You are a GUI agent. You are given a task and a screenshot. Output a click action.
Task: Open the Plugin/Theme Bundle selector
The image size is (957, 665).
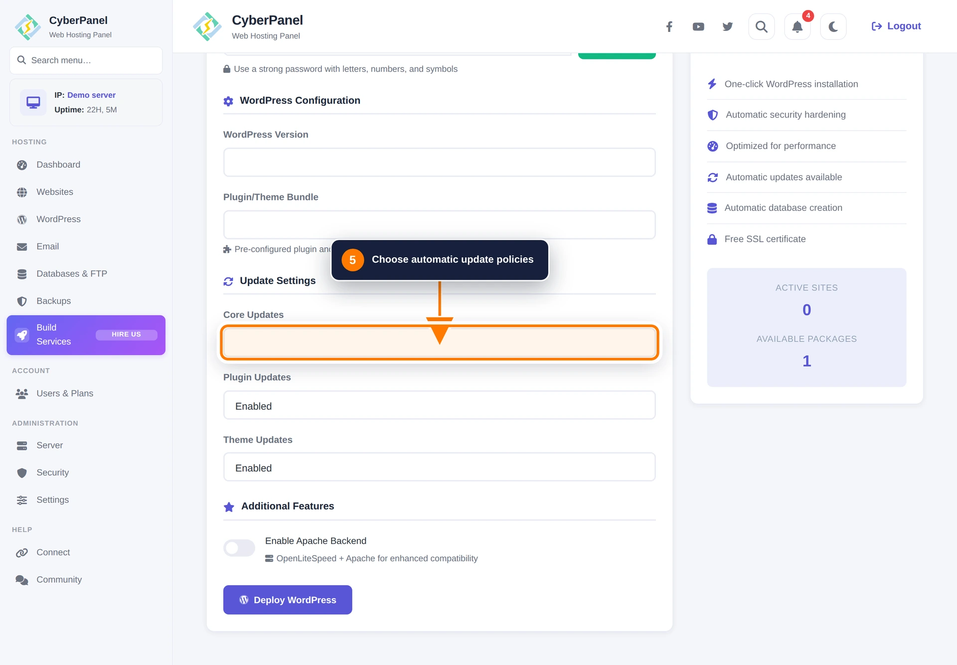pos(440,225)
